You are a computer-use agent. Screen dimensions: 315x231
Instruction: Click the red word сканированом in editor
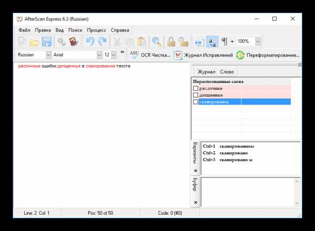click(100, 66)
